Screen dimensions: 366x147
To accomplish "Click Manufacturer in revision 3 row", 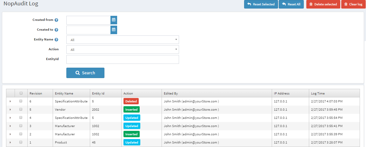I will [65, 126].
